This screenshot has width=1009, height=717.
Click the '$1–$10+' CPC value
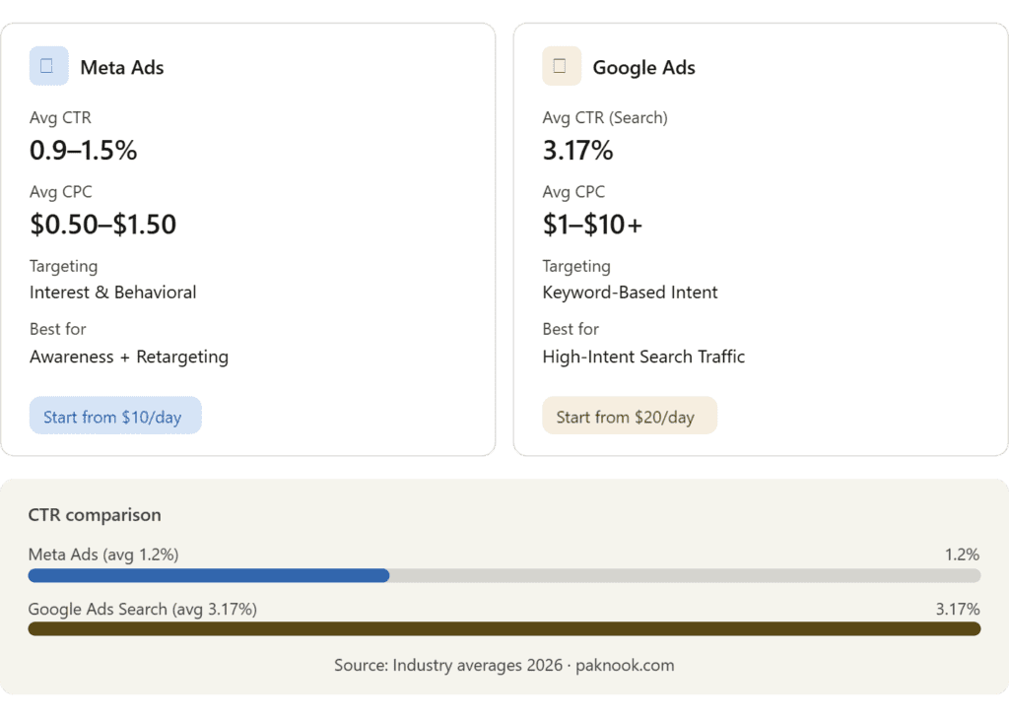[592, 225]
